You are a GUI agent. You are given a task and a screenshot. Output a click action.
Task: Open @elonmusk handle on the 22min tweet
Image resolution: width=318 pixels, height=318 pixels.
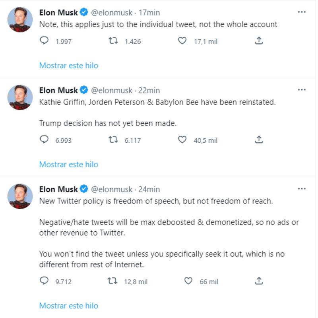112,90
